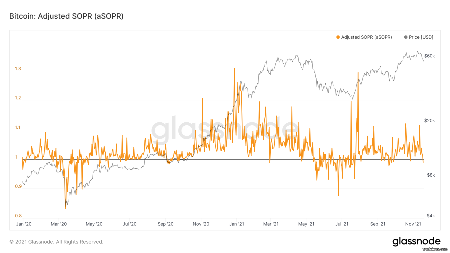Click the gray Price legend dot

pyautogui.click(x=406, y=37)
